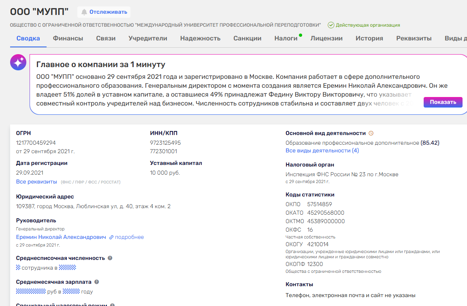Viewport: 467px width, 306px height.
Task: Click the bell icon for tracking
Action: coord(84,12)
